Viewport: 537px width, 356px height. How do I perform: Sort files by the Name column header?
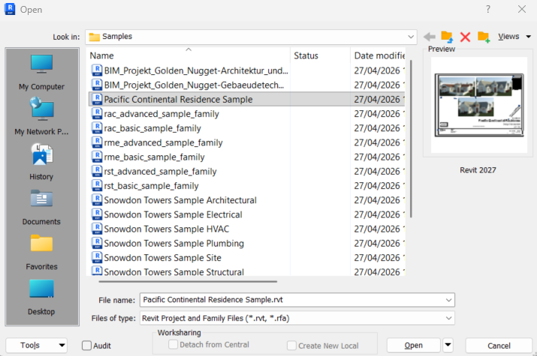(189, 55)
